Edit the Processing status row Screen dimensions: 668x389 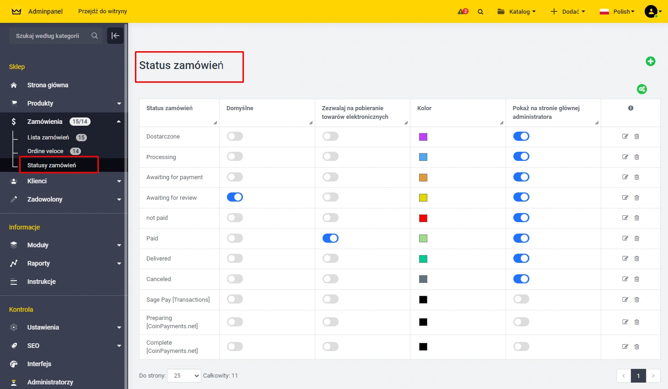625,157
